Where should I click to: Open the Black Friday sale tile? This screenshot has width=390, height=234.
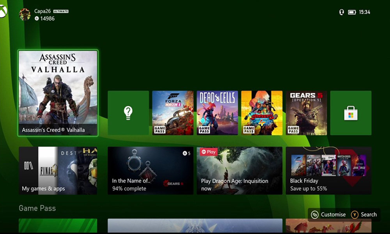[x=328, y=170]
